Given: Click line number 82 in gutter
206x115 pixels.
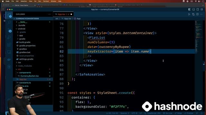Looking at the screenshot, I should (61, 51).
